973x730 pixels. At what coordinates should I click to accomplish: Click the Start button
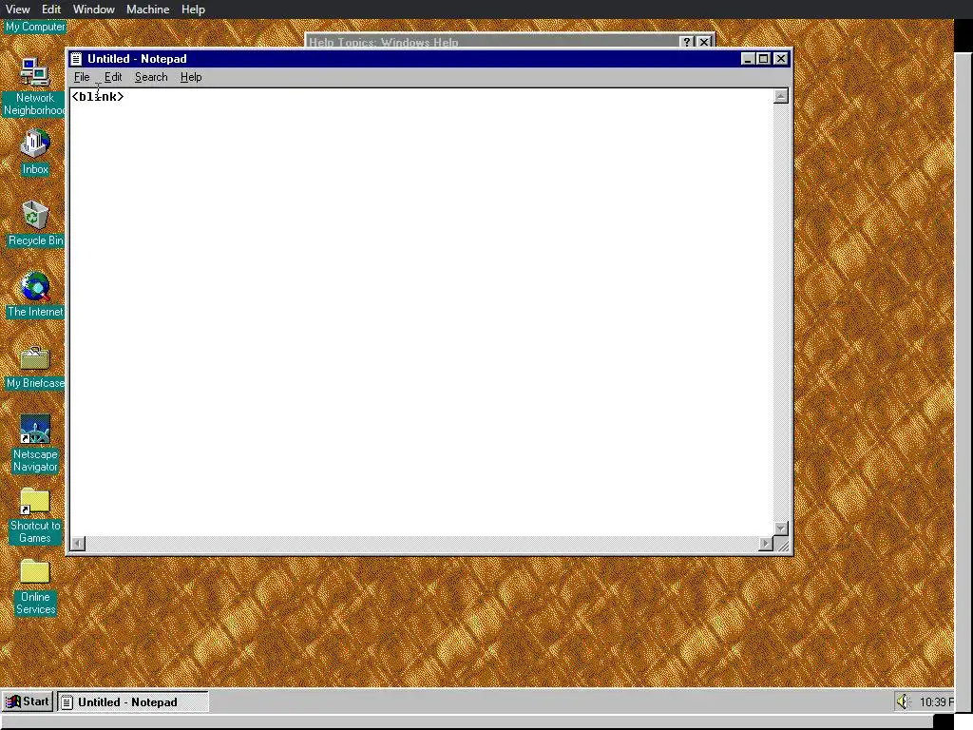point(28,701)
